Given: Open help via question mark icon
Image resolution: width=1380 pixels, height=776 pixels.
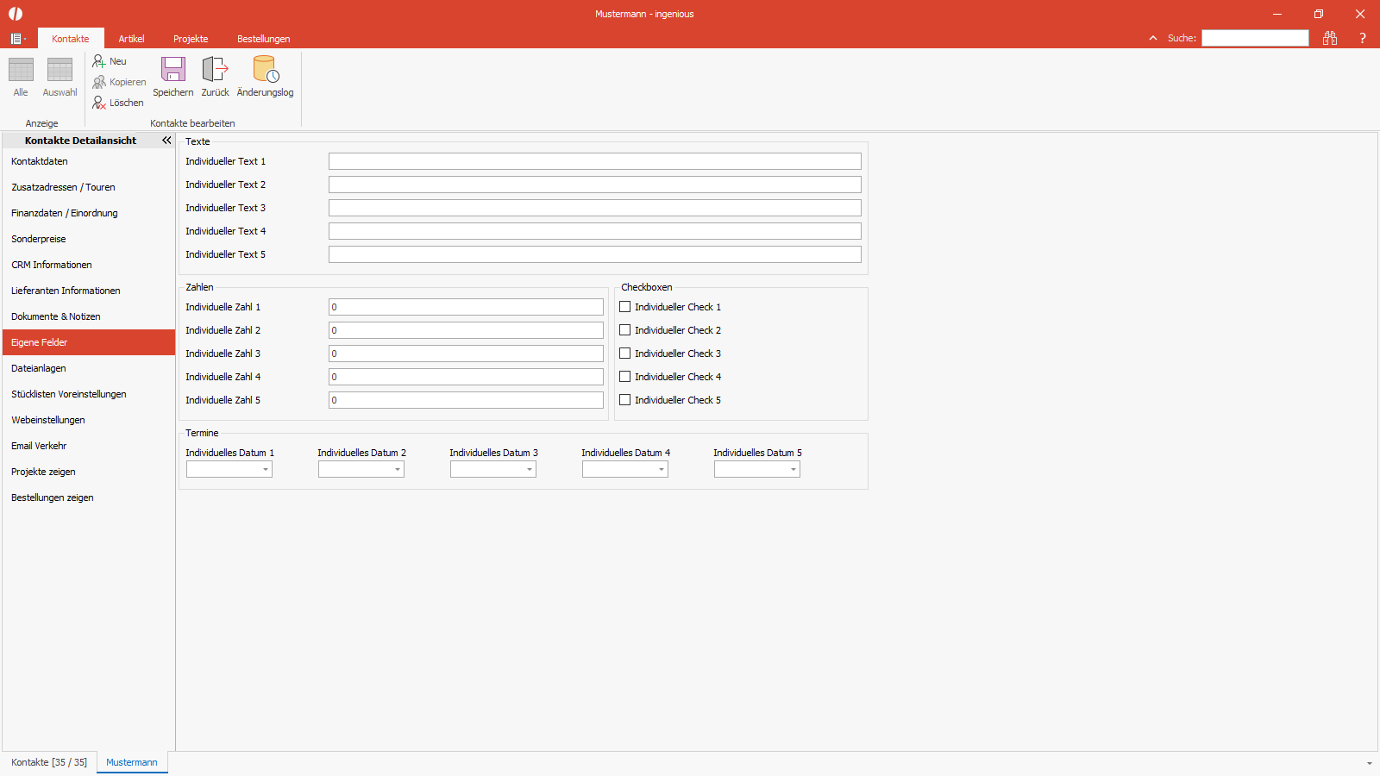Looking at the screenshot, I should pos(1363,38).
